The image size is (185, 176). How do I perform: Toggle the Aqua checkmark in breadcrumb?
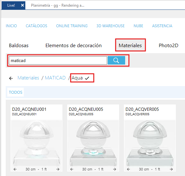87,78
